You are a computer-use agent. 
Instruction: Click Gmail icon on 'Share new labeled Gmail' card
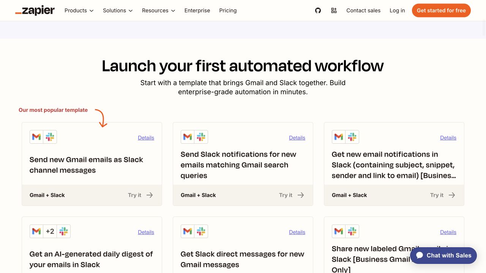[339, 231]
